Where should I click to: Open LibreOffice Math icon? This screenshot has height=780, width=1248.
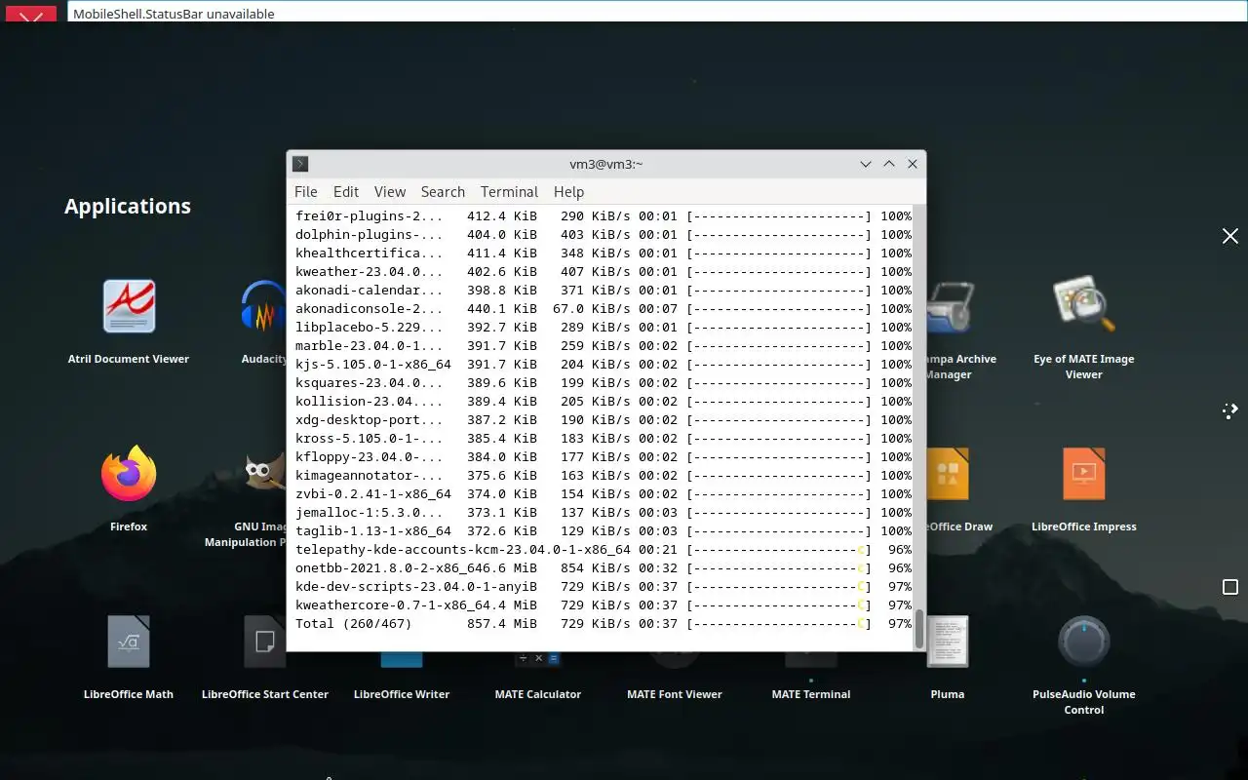click(129, 642)
